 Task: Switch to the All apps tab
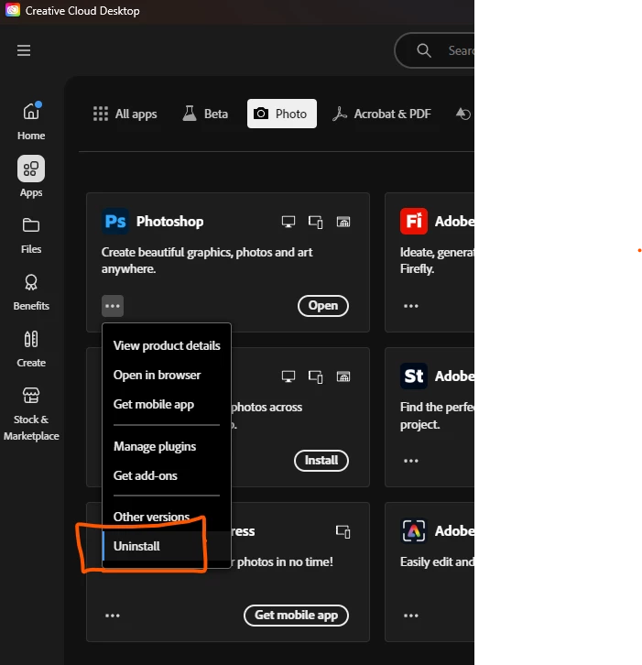125,114
